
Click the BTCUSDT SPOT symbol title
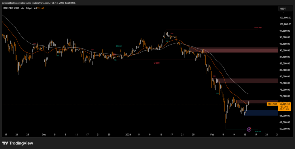click(12, 9)
